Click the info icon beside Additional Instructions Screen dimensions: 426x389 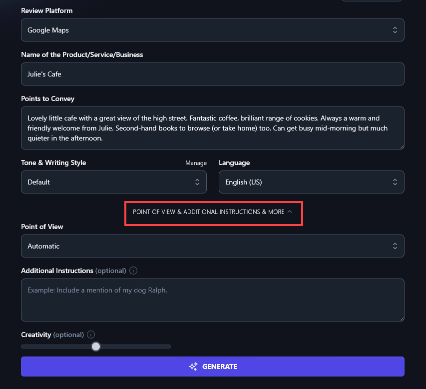pyautogui.click(x=133, y=270)
